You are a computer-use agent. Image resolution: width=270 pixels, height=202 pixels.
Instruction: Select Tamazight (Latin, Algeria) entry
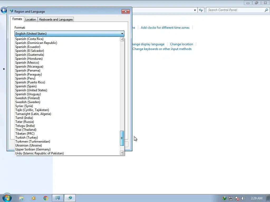coord(67,114)
